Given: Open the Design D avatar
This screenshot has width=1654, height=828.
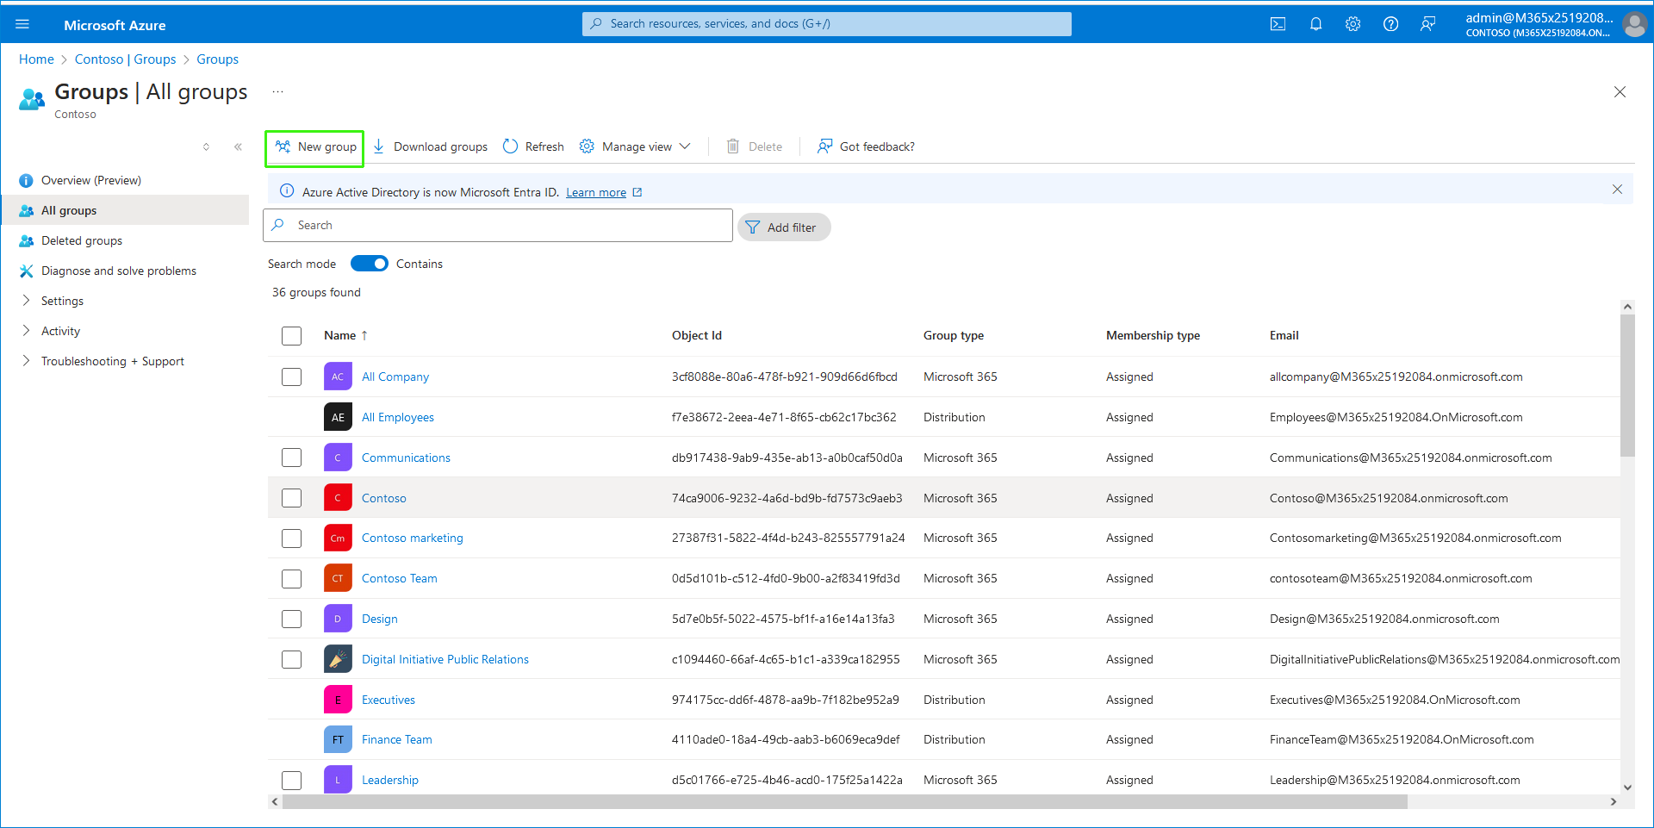Looking at the screenshot, I should click(x=338, y=619).
